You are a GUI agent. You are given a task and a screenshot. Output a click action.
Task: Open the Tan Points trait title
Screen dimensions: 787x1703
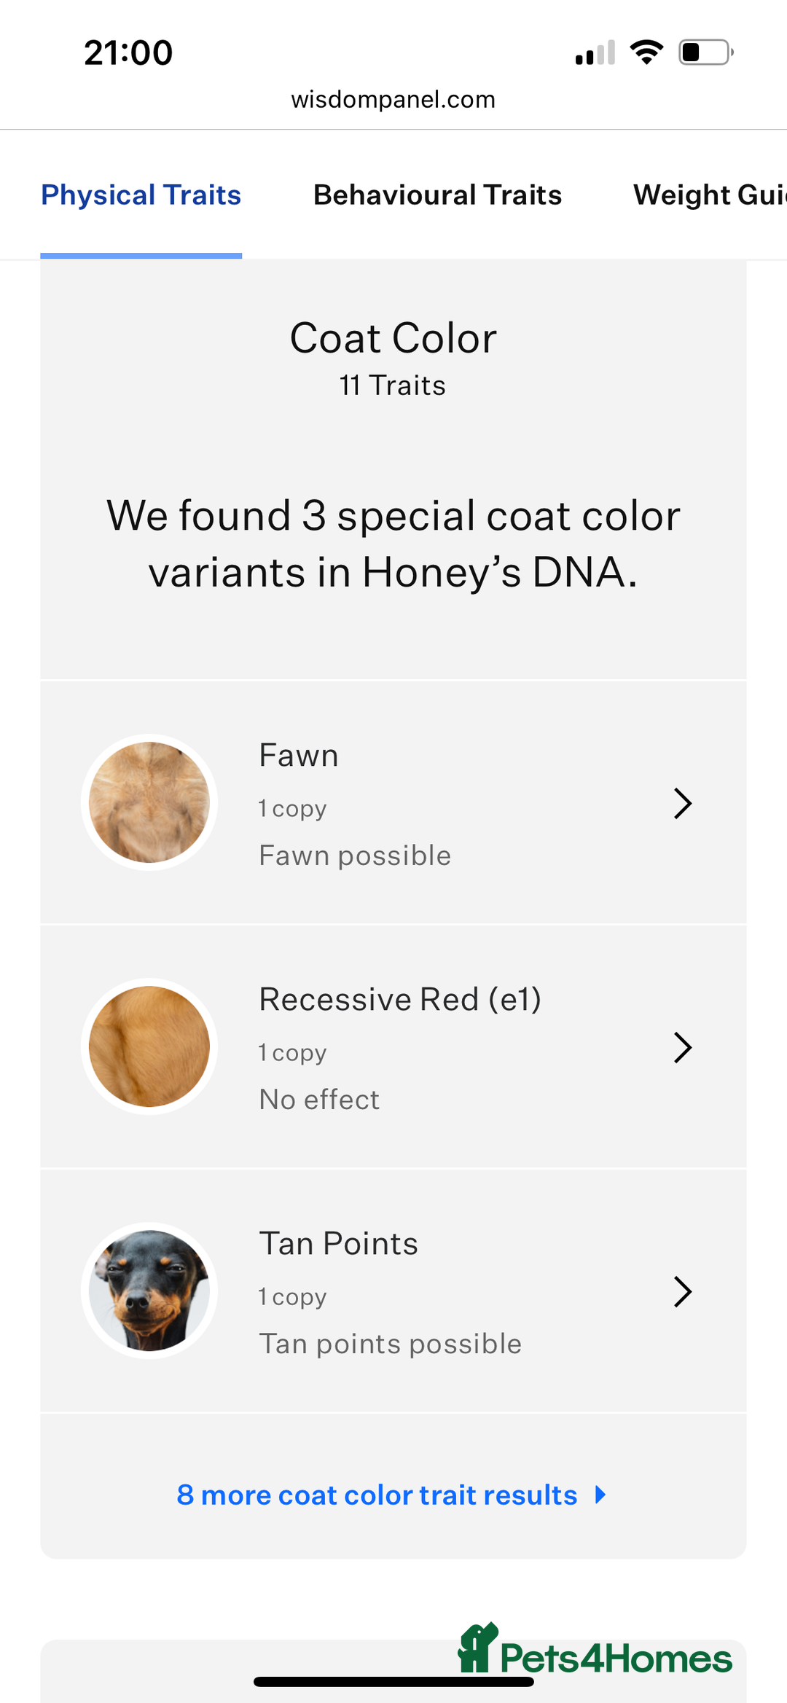(x=339, y=1243)
